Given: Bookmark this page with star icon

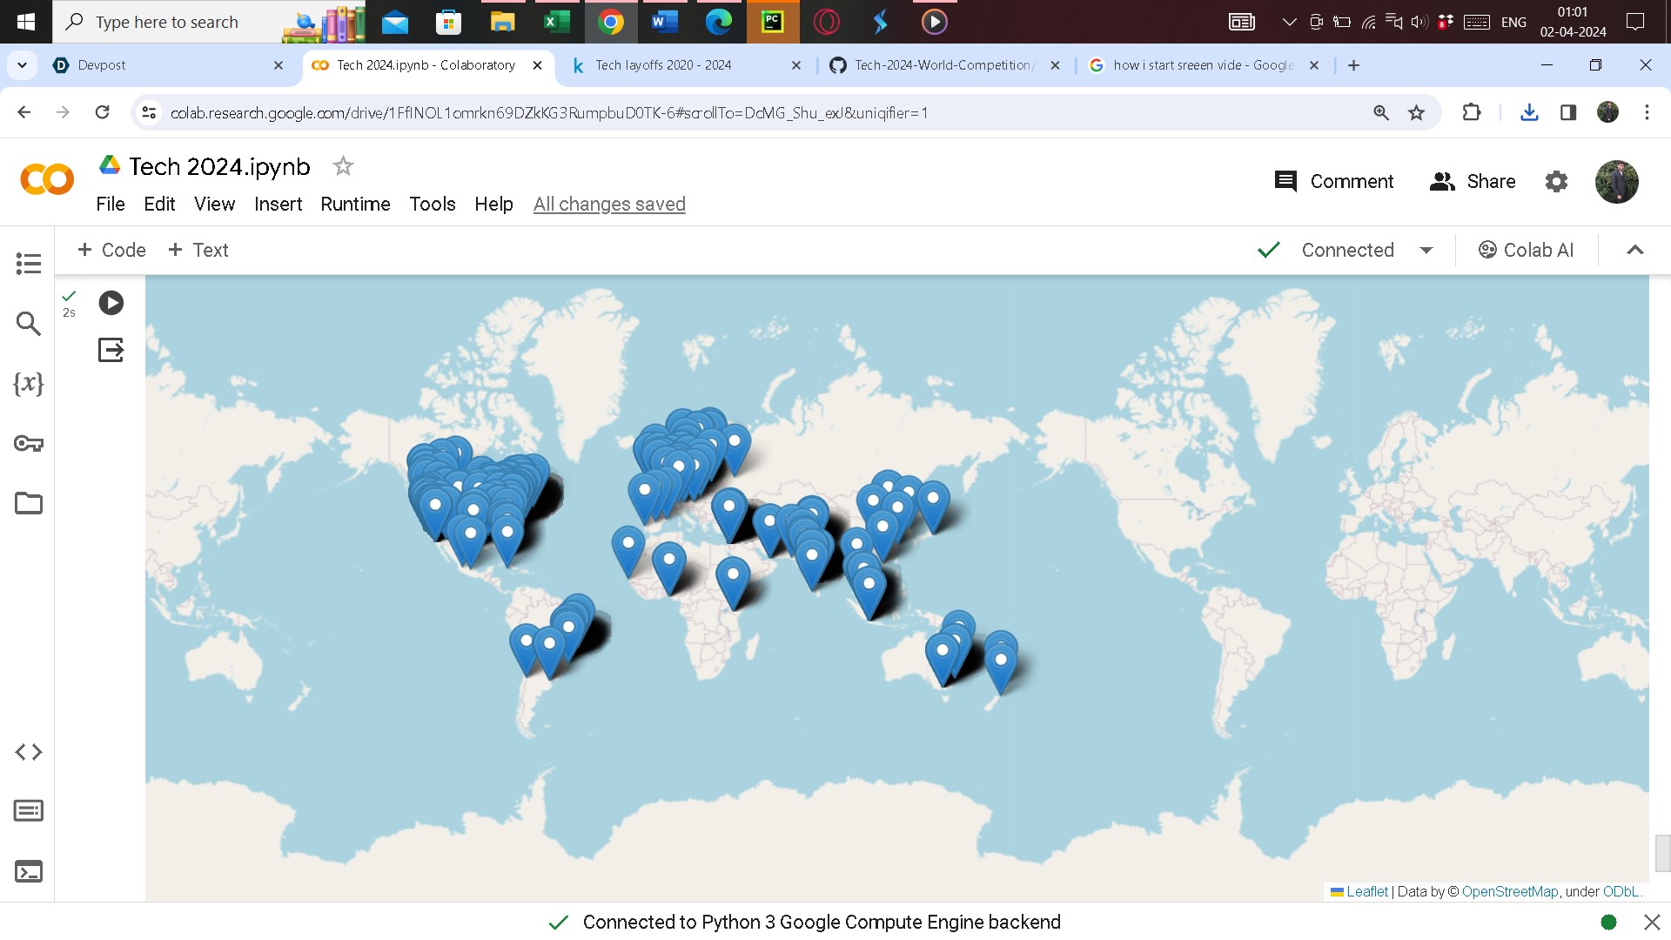Looking at the screenshot, I should pyautogui.click(x=1417, y=113).
